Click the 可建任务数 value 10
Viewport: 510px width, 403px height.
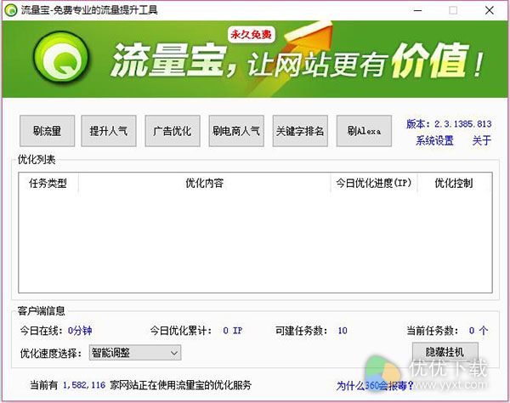343,331
